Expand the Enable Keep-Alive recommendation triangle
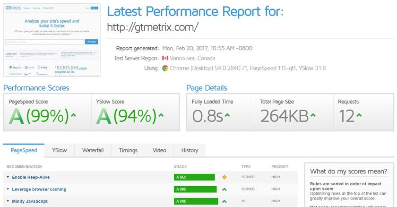Image resolution: width=397 pixels, height=207 pixels. 8,177
